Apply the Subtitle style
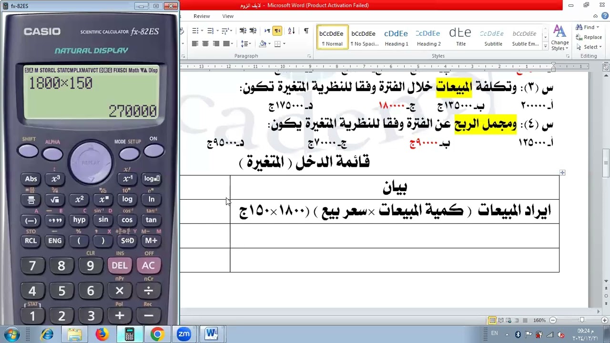Viewport: 610px width, 343px height. point(493,37)
